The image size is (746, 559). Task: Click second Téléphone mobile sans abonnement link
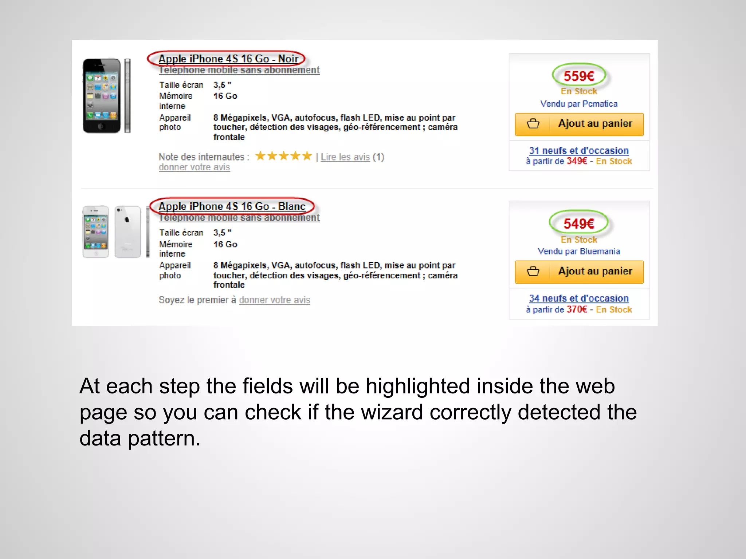click(239, 218)
